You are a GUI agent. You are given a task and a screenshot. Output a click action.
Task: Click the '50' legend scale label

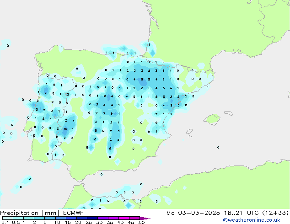(141, 222)
